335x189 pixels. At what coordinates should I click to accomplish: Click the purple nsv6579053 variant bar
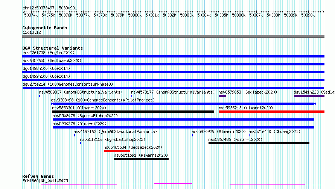[222, 96]
